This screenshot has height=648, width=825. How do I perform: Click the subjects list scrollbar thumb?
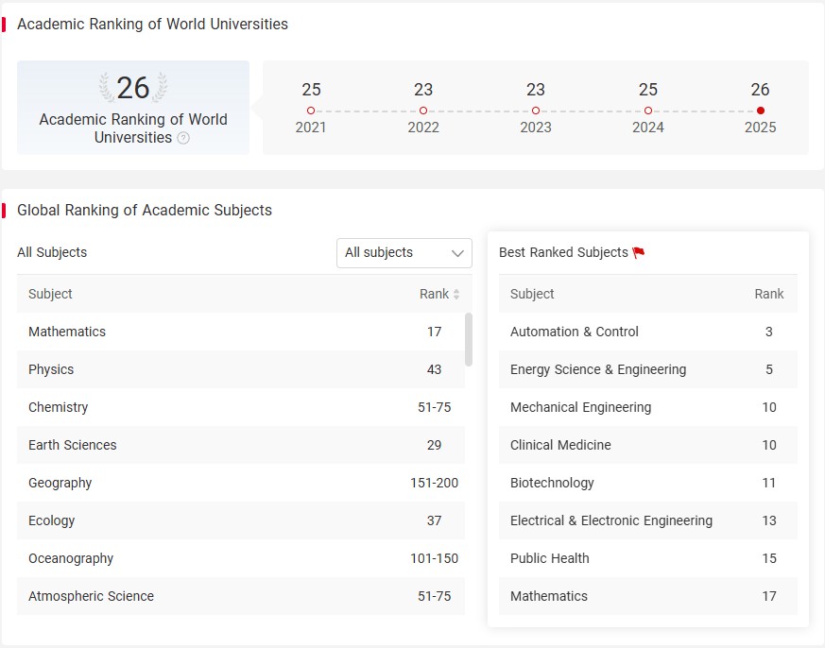469,339
